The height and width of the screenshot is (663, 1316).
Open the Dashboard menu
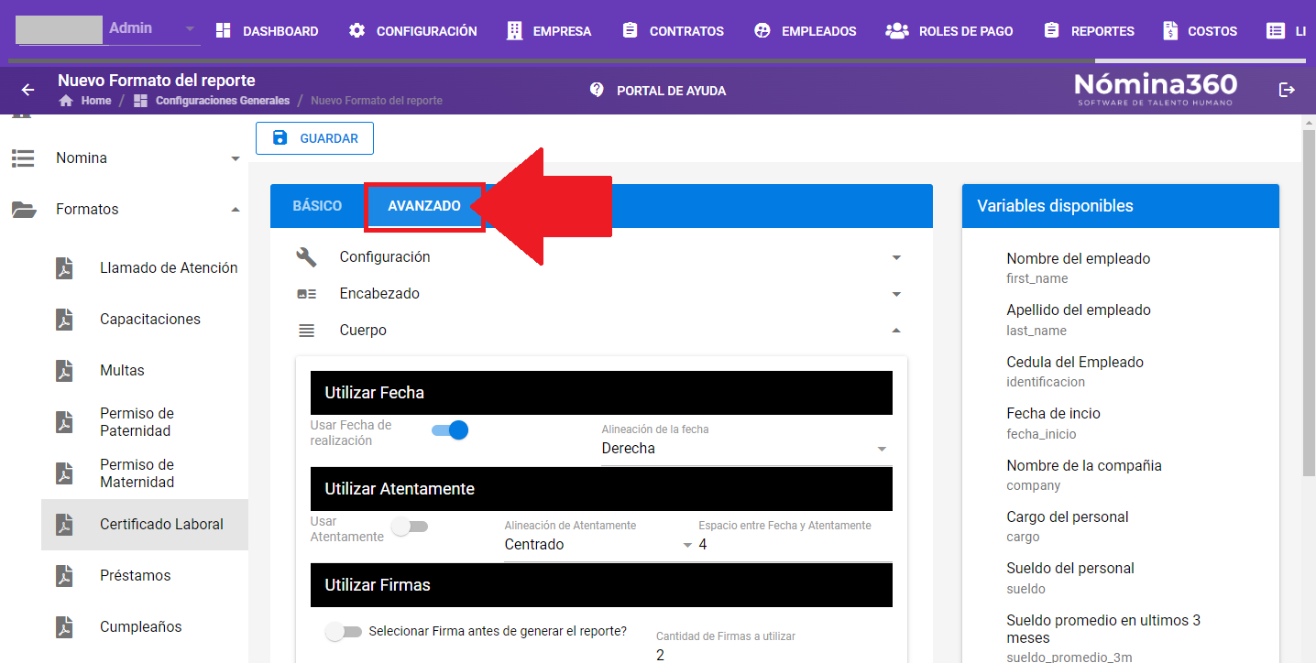point(267,30)
